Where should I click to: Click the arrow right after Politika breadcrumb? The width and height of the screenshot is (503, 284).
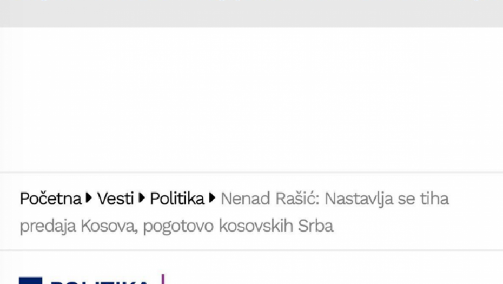[x=212, y=199]
